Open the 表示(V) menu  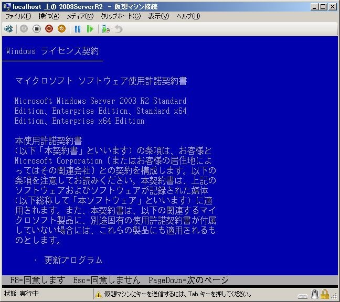coord(158,16)
